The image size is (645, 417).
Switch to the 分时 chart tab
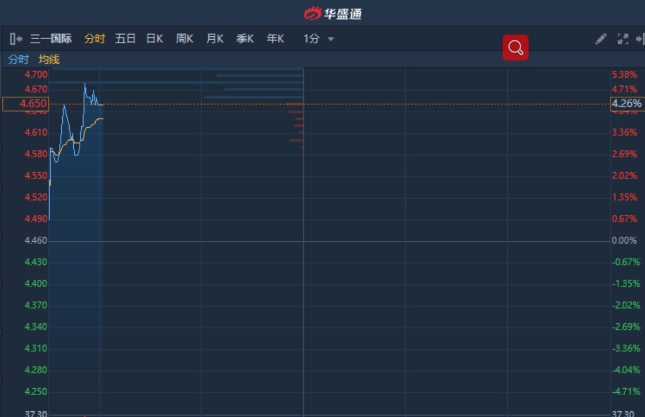(x=95, y=39)
